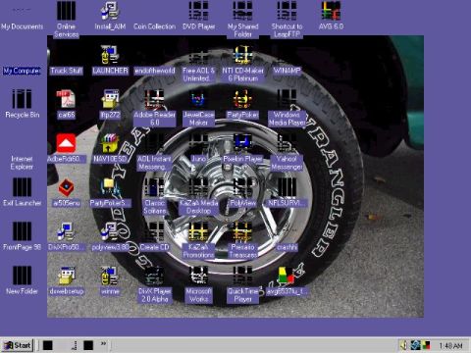This screenshot has width=471, height=353.
Task: Click the first quick launch icon
Action: pyautogui.click(x=48, y=345)
